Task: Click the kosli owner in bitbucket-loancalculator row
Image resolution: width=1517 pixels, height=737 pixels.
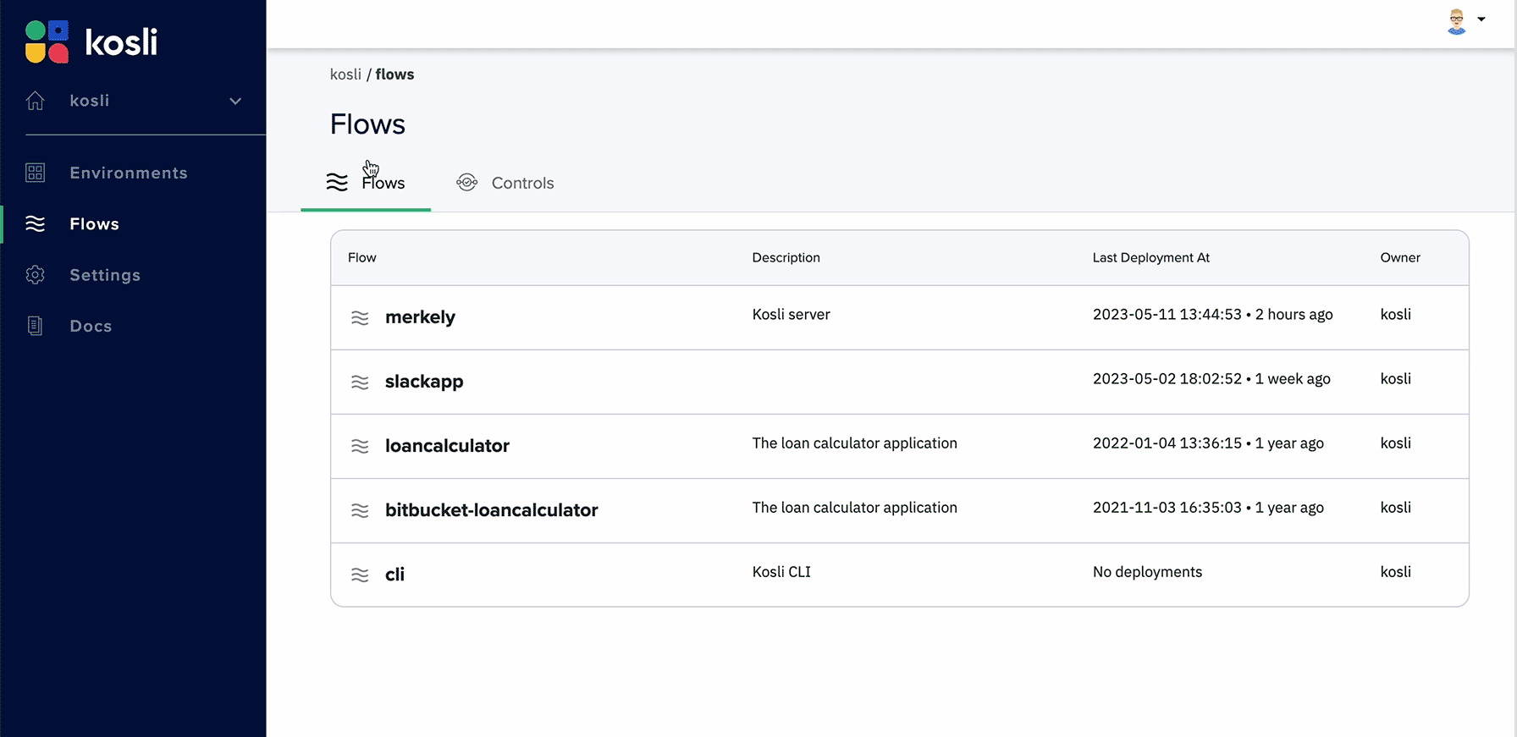Action: point(1395,507)
